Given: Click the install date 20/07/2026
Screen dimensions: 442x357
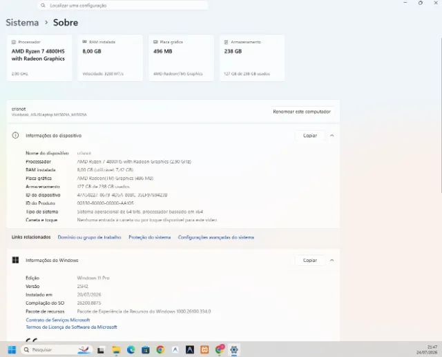Looking at the screenshot, I should pyautogui.click(x=89, y=294).
